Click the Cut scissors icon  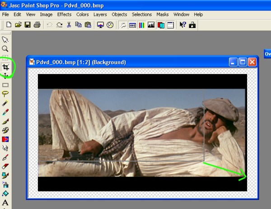click(69, 25)
